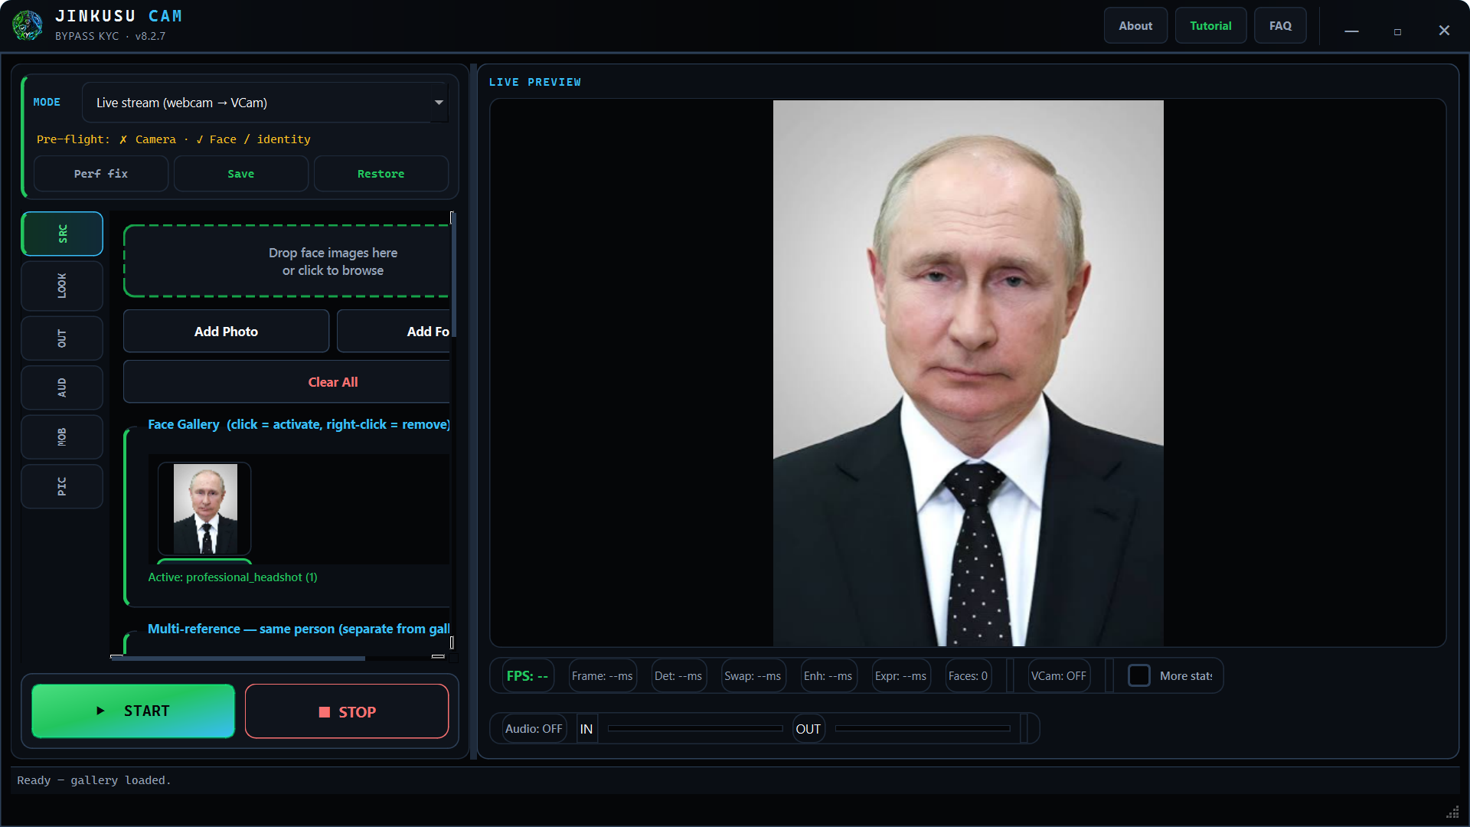The image size is (1470, 827).
Task: Activate the face gallery thumbnail
Action: pos(204,508)
